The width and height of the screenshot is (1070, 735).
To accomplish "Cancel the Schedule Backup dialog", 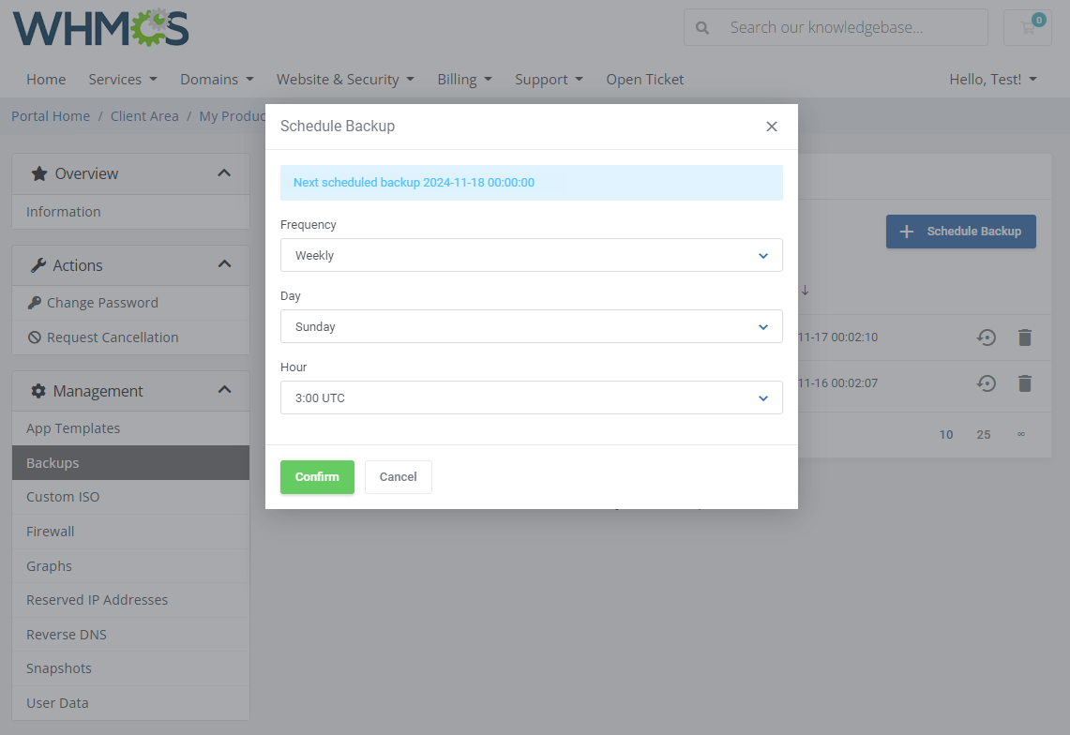I will click(x=398, y=477).
